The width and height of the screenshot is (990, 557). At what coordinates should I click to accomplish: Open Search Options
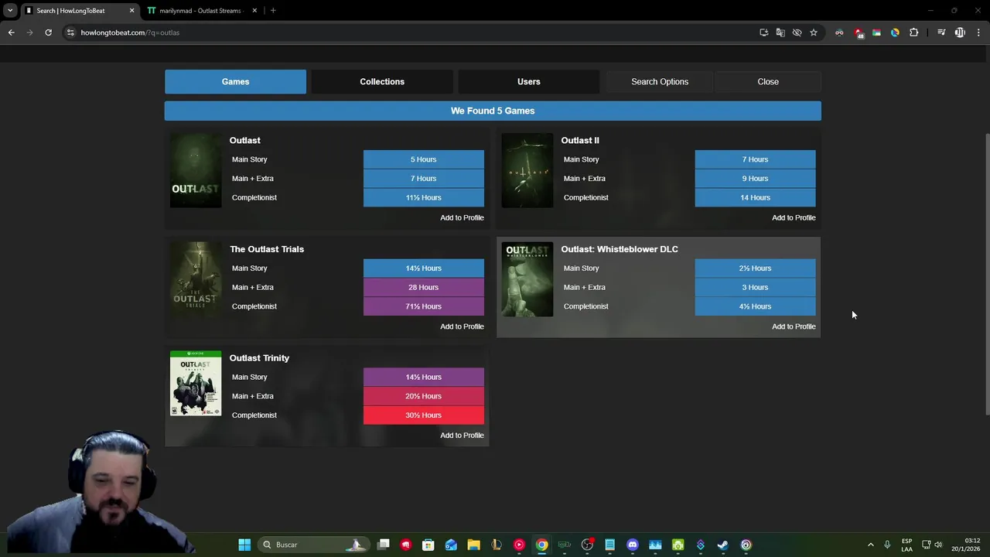click(660, 81)
